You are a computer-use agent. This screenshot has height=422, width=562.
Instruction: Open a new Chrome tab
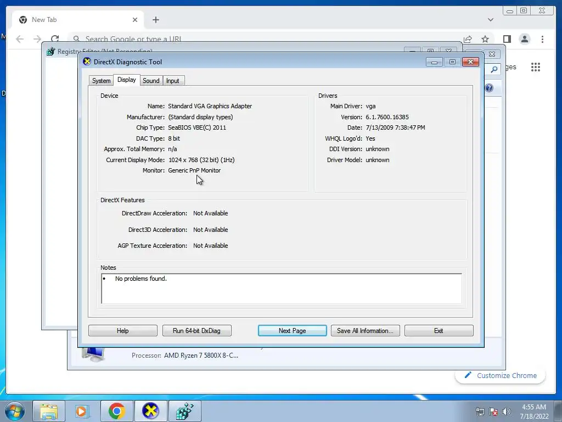(155, 20)
